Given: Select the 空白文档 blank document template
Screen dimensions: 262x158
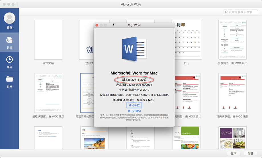Looking at the screenshot, I should [48, 40].
